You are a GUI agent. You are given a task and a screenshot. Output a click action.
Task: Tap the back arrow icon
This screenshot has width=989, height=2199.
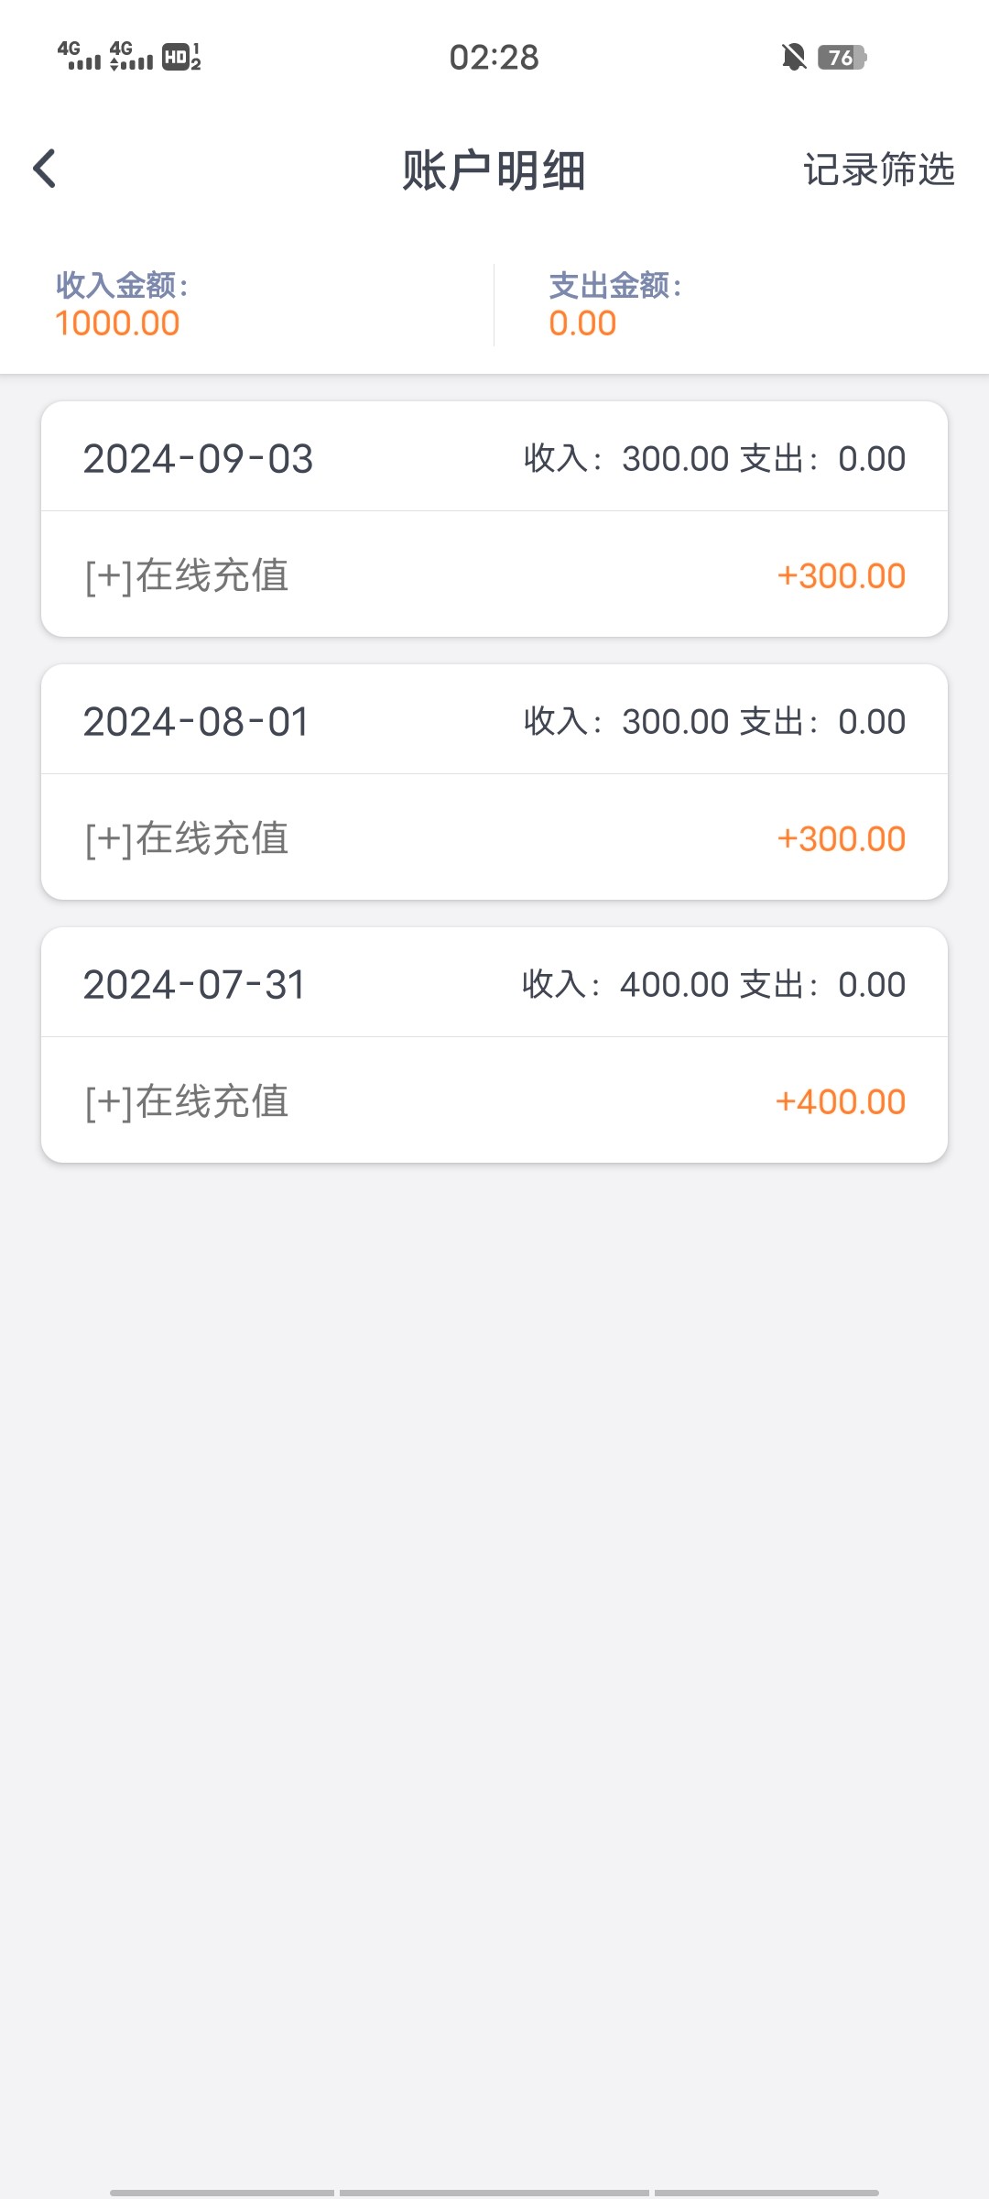[45, 170]
